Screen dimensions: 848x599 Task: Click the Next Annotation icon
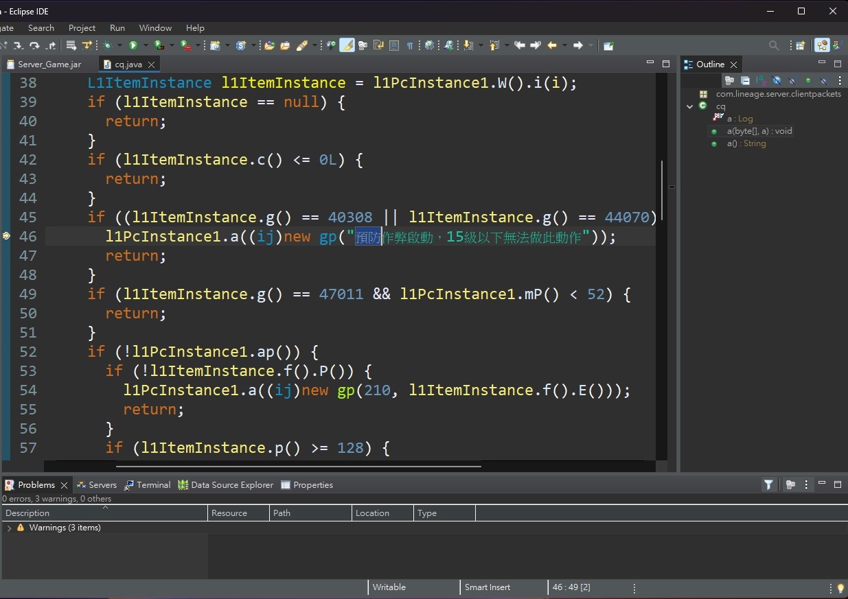coord(468,45)
